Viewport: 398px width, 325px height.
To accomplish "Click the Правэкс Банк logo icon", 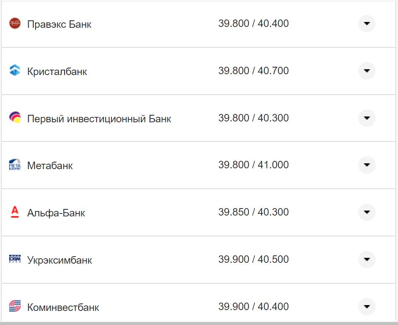I will [x=15, y=24].
